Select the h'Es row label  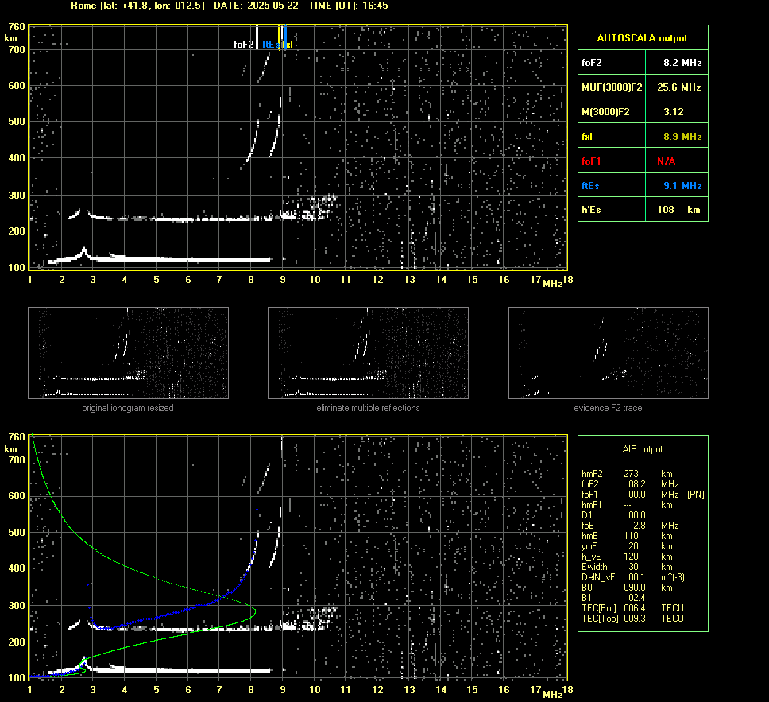click(591, 210)
